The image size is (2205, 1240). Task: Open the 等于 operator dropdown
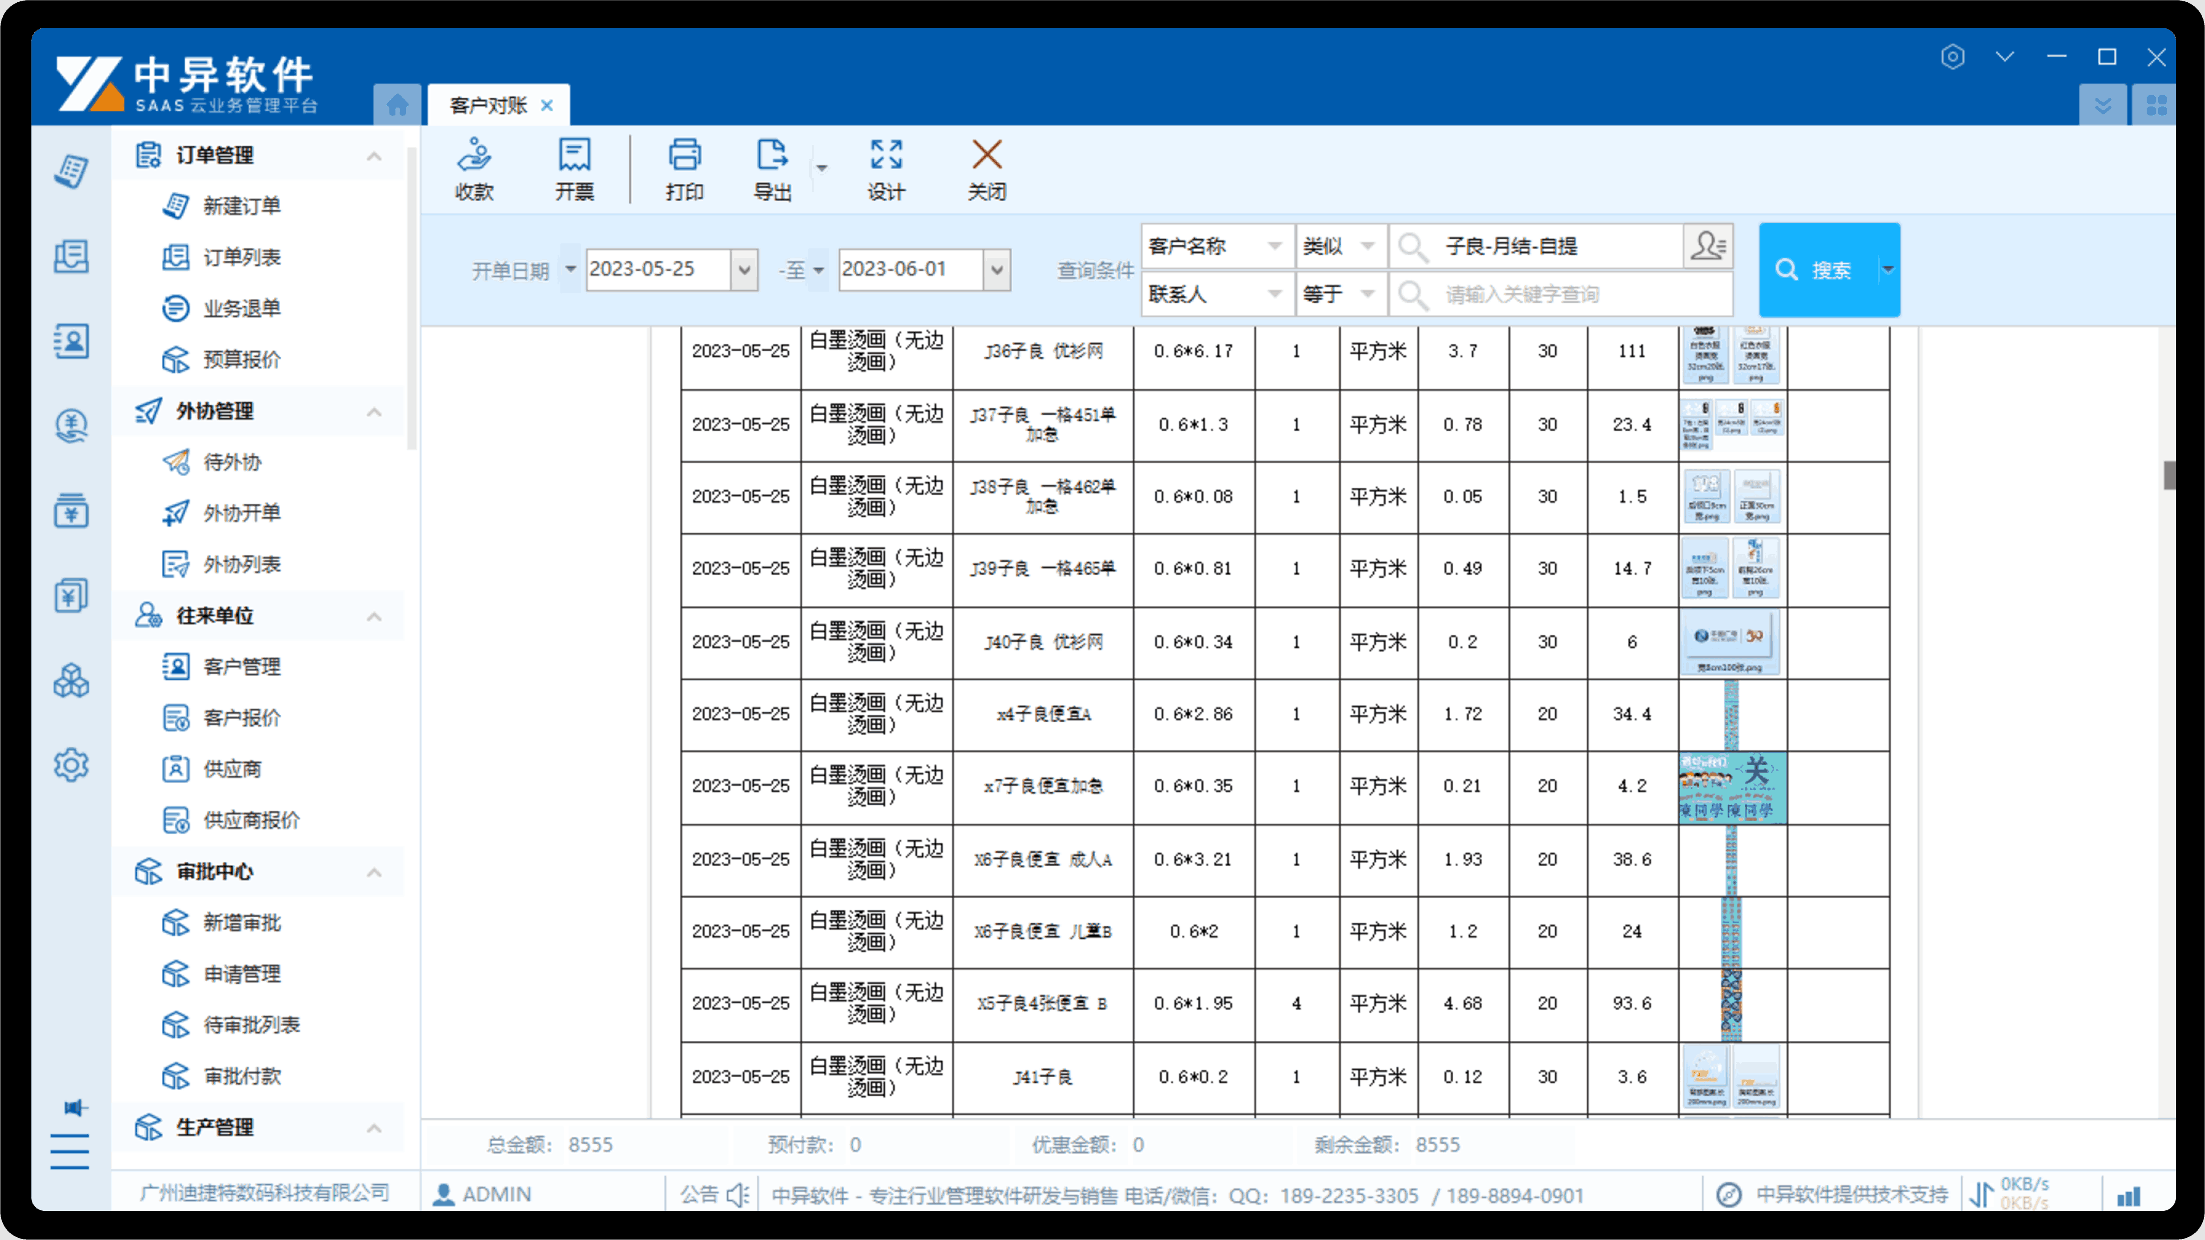coord(1368,294)
